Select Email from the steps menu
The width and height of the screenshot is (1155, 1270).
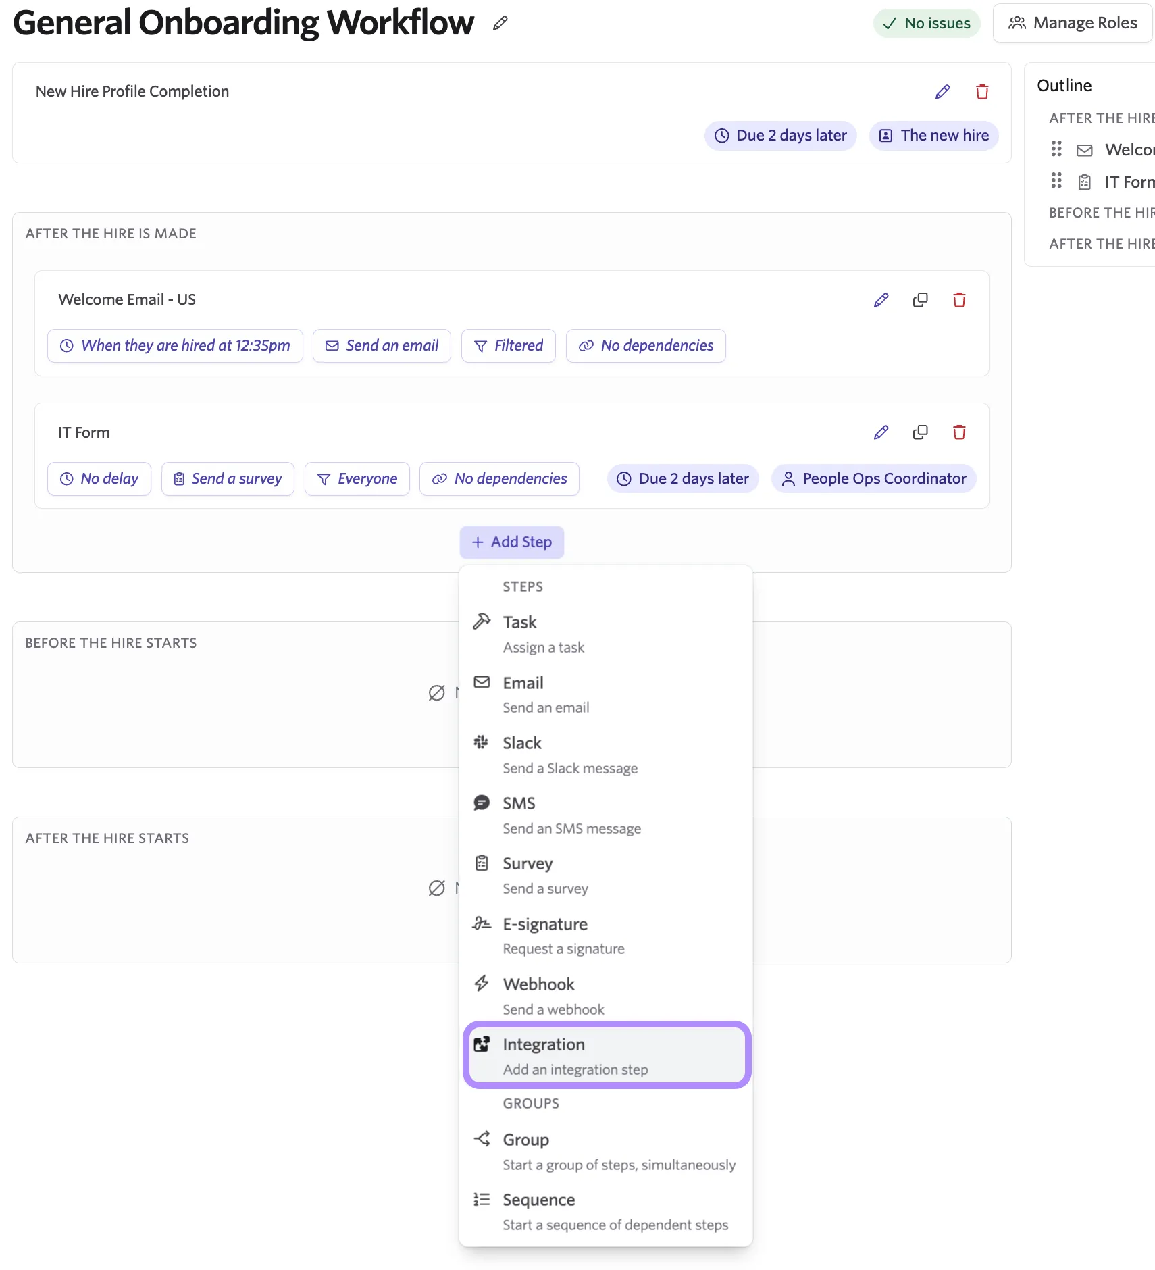pos(606,695)
